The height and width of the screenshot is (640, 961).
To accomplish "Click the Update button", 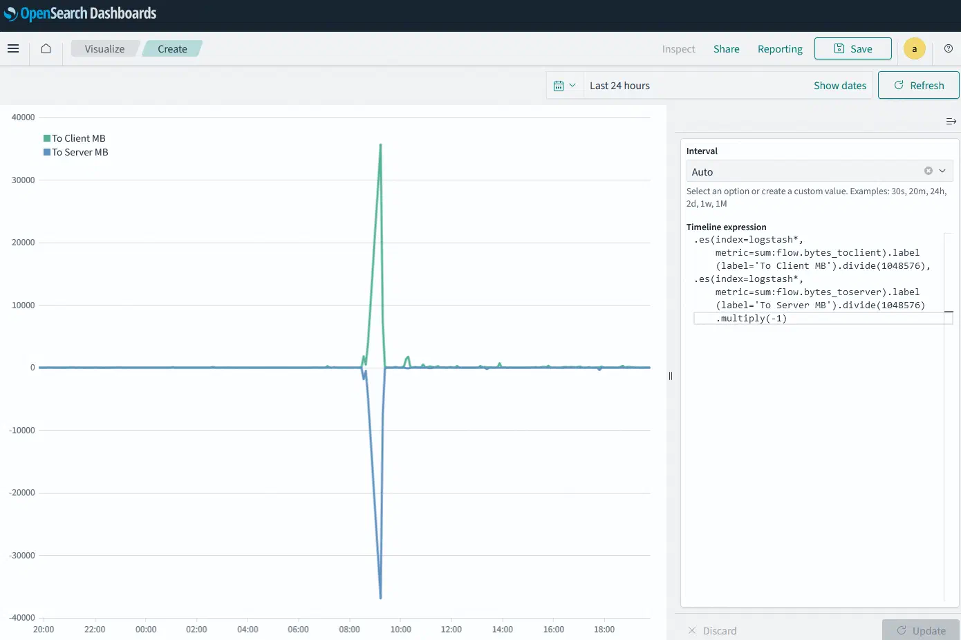I will (921, 630).
